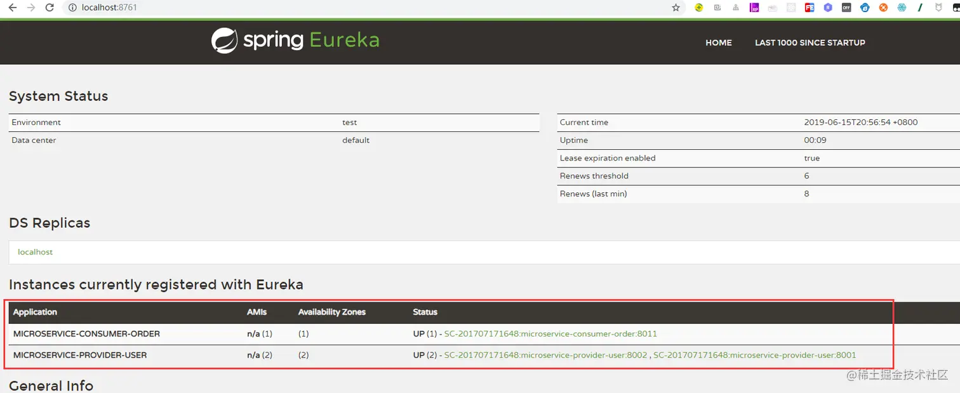Viewport: 960px width, 393px height.
Task: Select the Environment value test
Action: [349, 122]
